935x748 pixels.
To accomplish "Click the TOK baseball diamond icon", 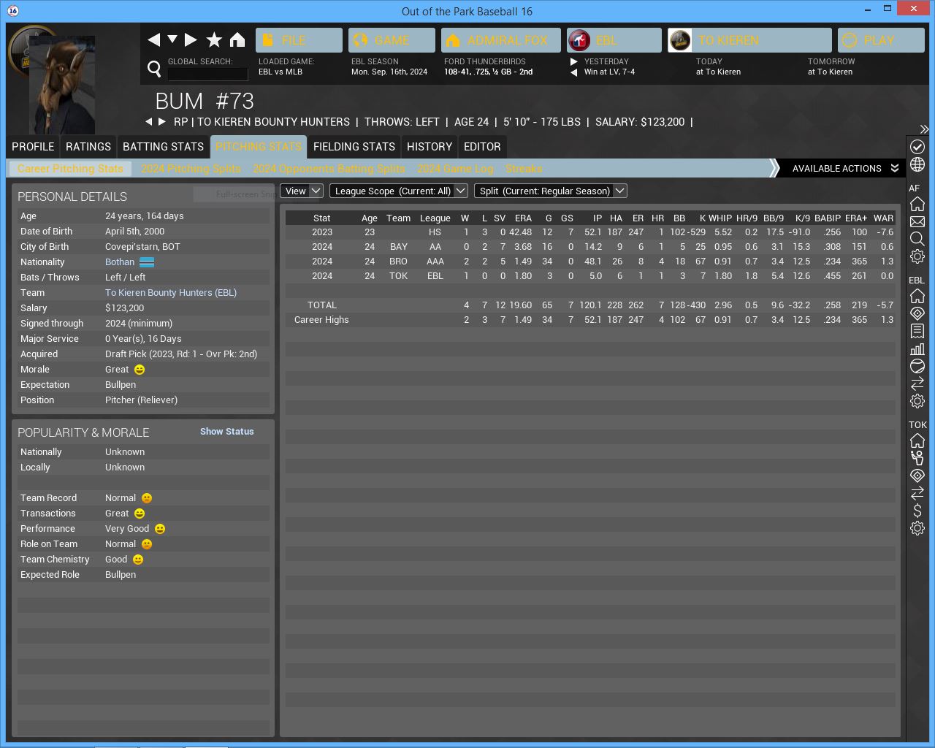I will point(917,476).
